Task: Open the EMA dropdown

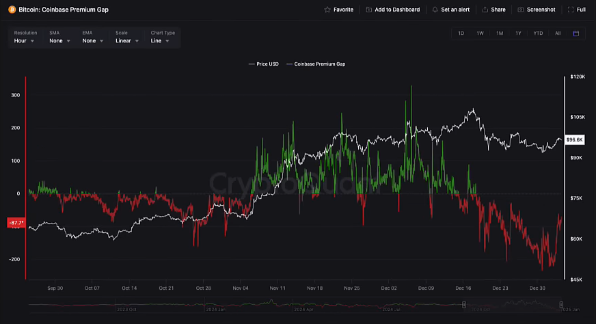Action: coord(93,41)
